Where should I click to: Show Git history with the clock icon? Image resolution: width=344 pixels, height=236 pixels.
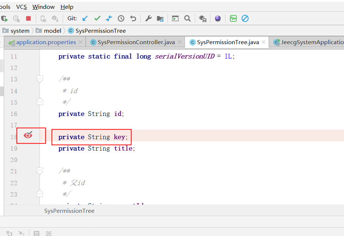click(x=121, y=18)
